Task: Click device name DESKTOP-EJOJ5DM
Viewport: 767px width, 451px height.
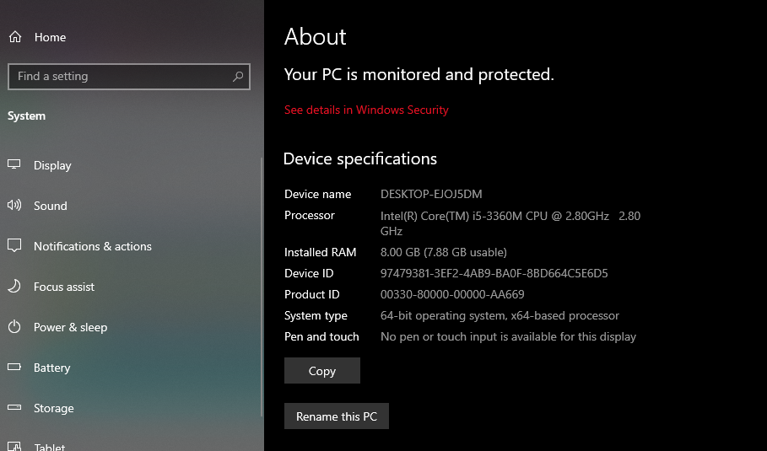Action: pos(431,194)
